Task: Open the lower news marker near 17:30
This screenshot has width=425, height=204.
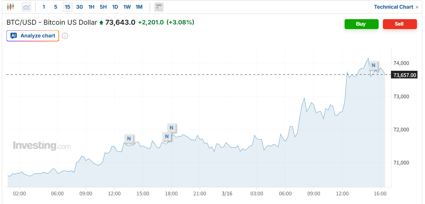Action: point(167,136)
